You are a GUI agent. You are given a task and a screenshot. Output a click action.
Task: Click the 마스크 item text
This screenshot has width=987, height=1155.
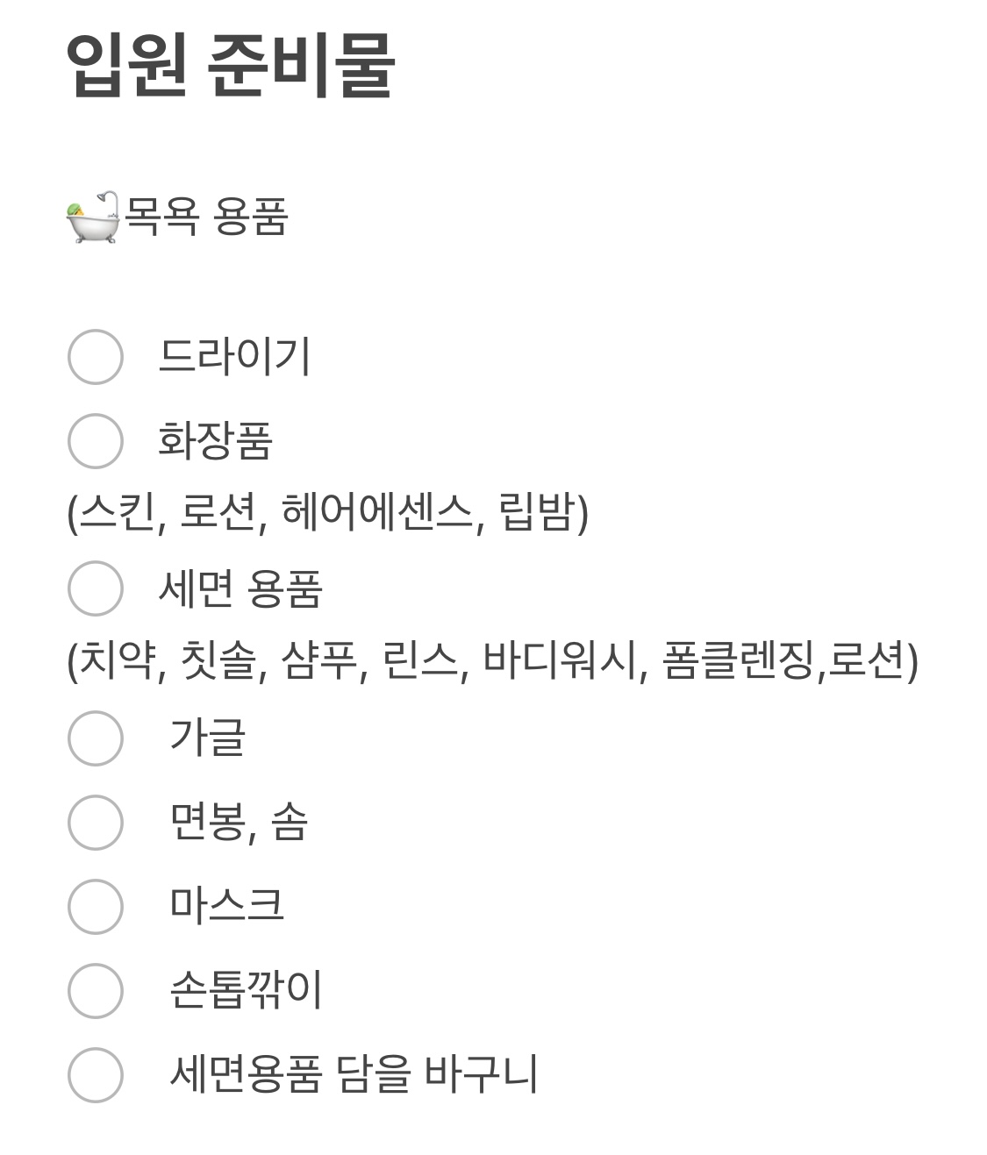tap(227, 905)
